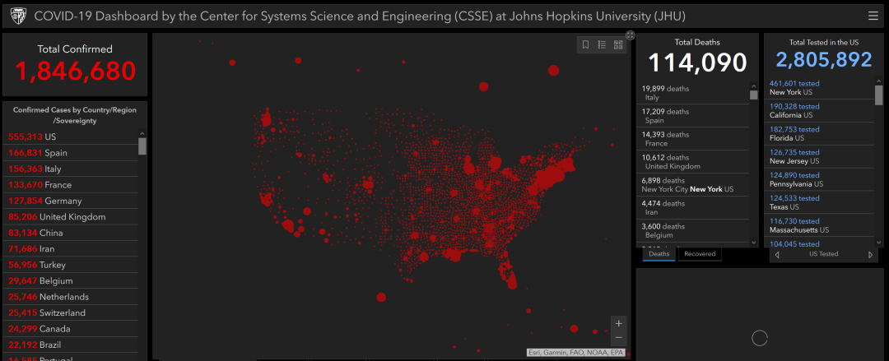Select 166,831 Spain row
Screen dimensions: 889x361
click(70, 153)
